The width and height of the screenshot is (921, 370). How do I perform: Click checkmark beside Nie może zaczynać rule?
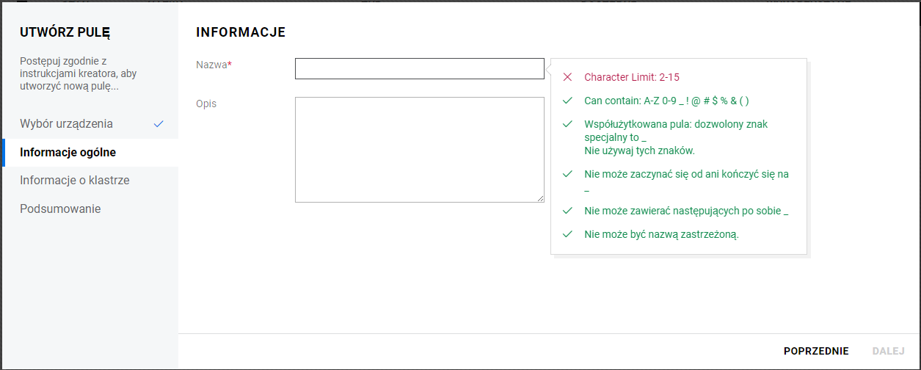point(567,174)
